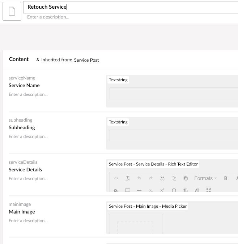
Task: Add a description for Main Image
Action: [28, 221]
